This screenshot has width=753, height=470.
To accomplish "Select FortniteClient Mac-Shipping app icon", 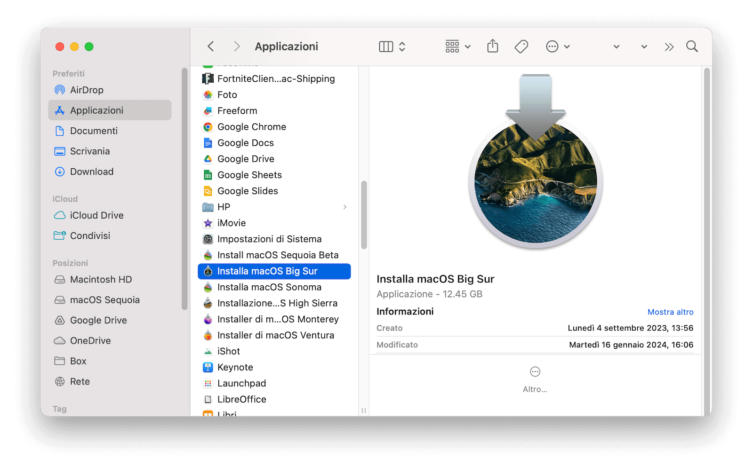I will (x=208, y=78).
